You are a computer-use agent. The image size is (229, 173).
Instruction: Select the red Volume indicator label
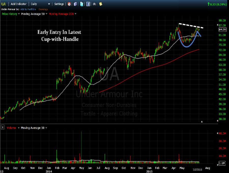click(11, 128)
